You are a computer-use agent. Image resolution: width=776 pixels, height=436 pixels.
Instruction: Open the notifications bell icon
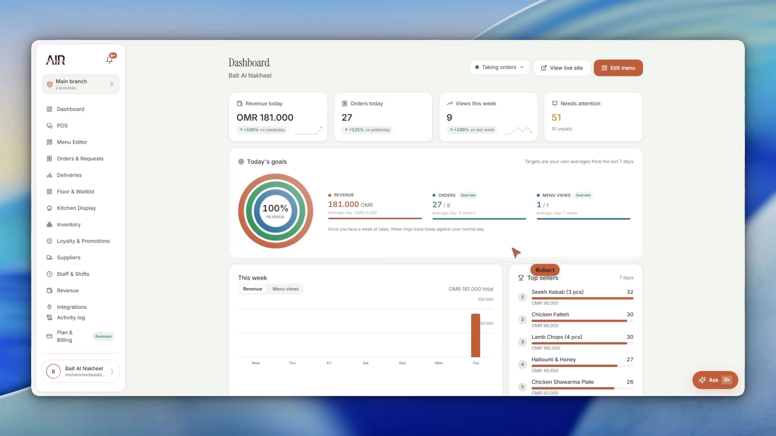pos(109,60)
